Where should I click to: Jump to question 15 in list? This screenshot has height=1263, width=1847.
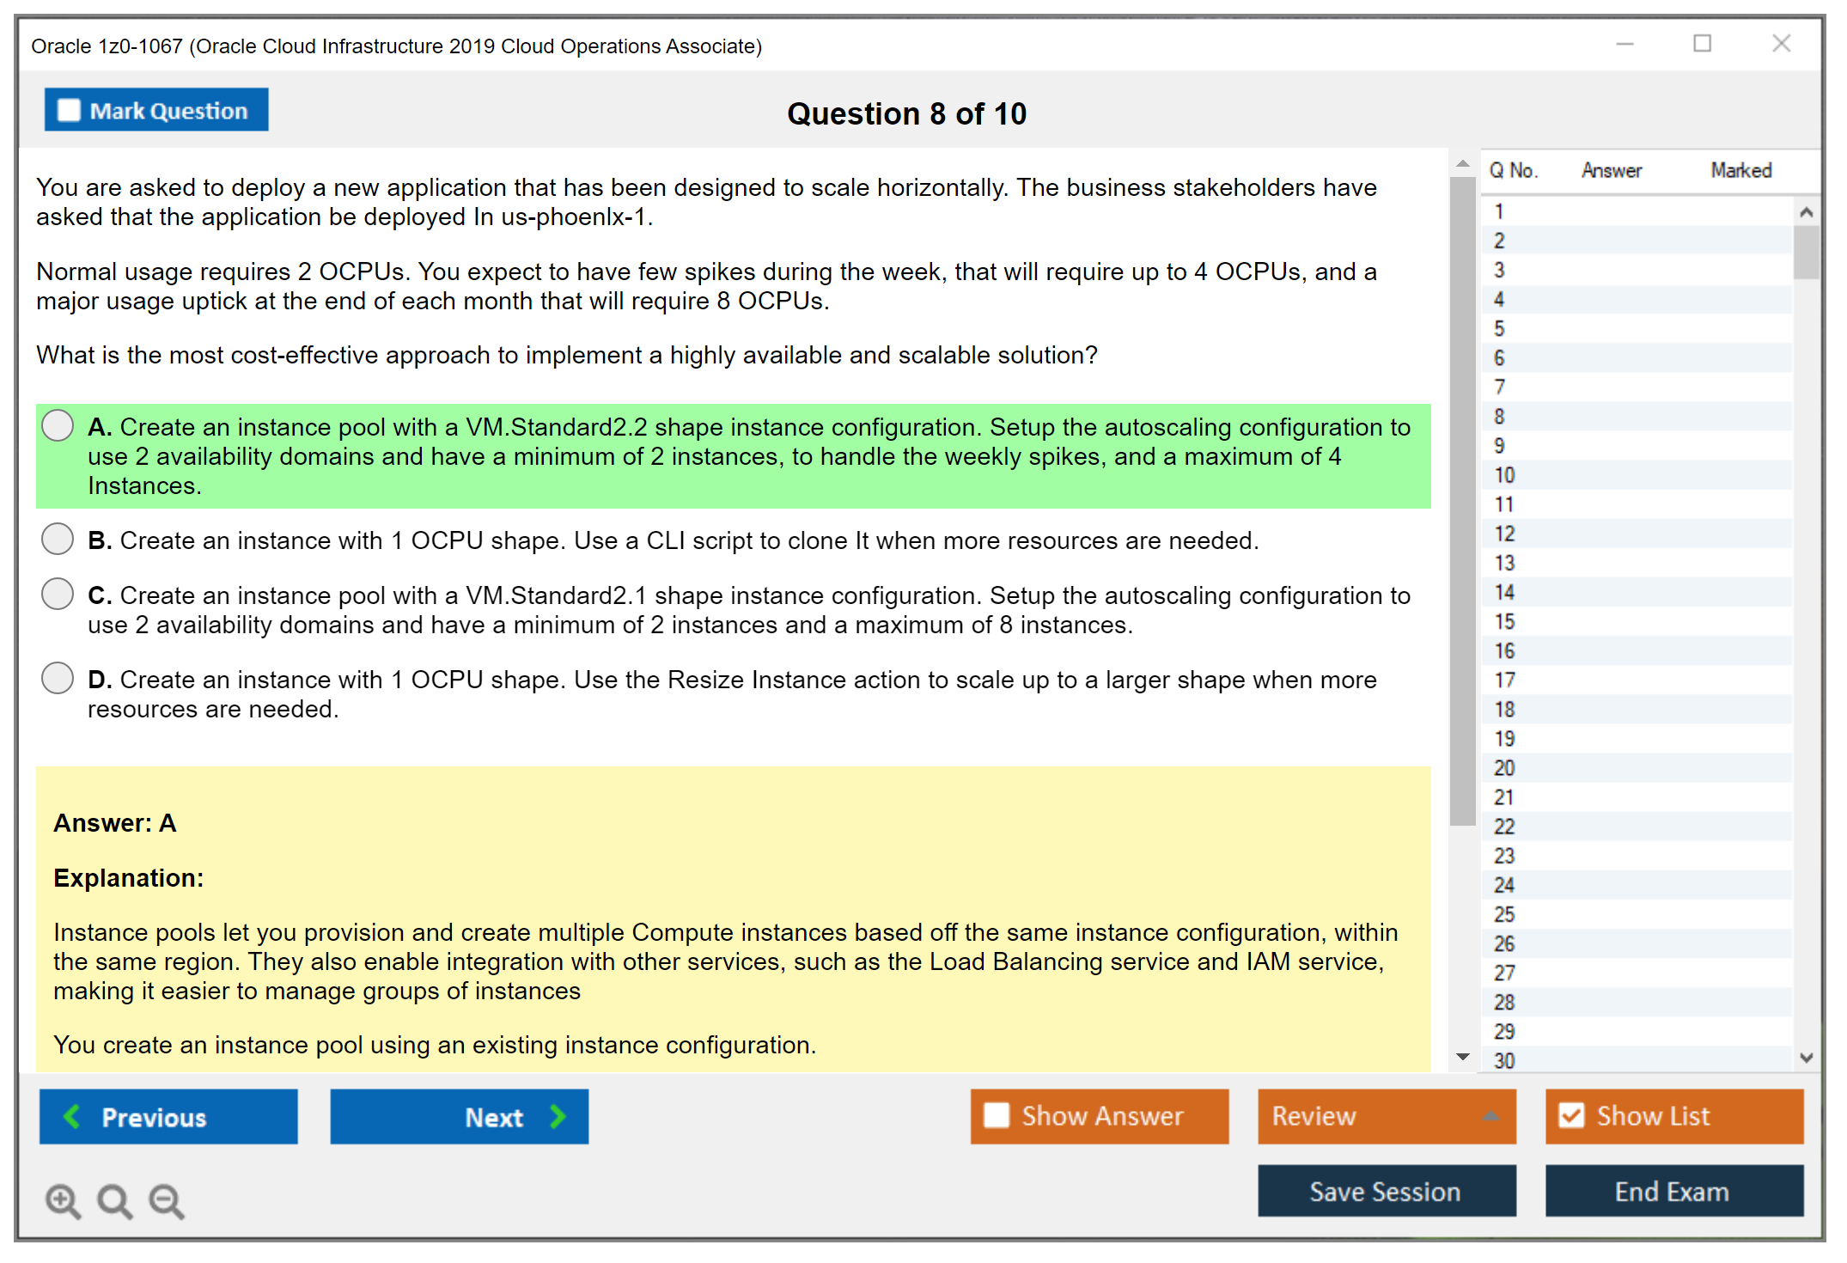pos(1504,621)
